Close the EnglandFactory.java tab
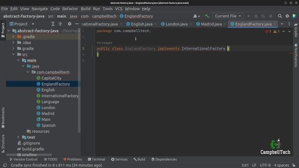This screenshot has height=168, width=299. (x=275, y=24)
